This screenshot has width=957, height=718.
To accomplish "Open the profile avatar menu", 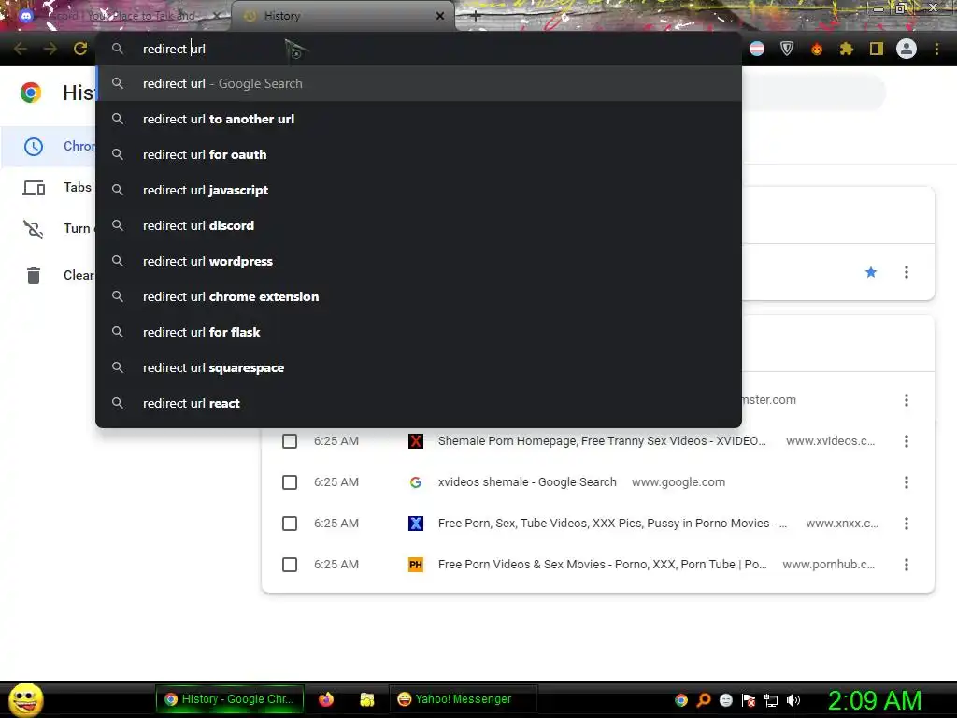I will (907, 49).
